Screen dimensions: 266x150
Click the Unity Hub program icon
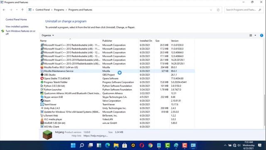click(x=42, y=108)
